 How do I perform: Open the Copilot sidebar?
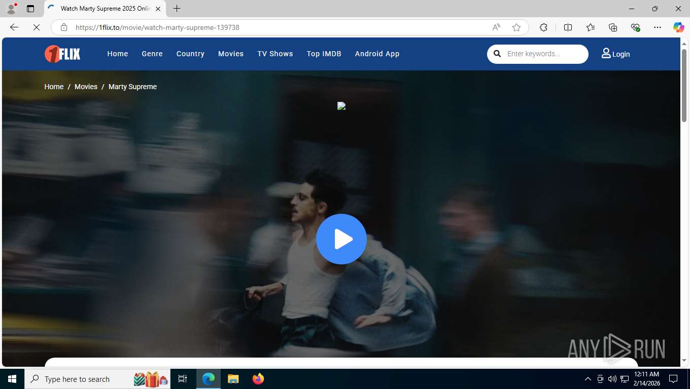679,27
